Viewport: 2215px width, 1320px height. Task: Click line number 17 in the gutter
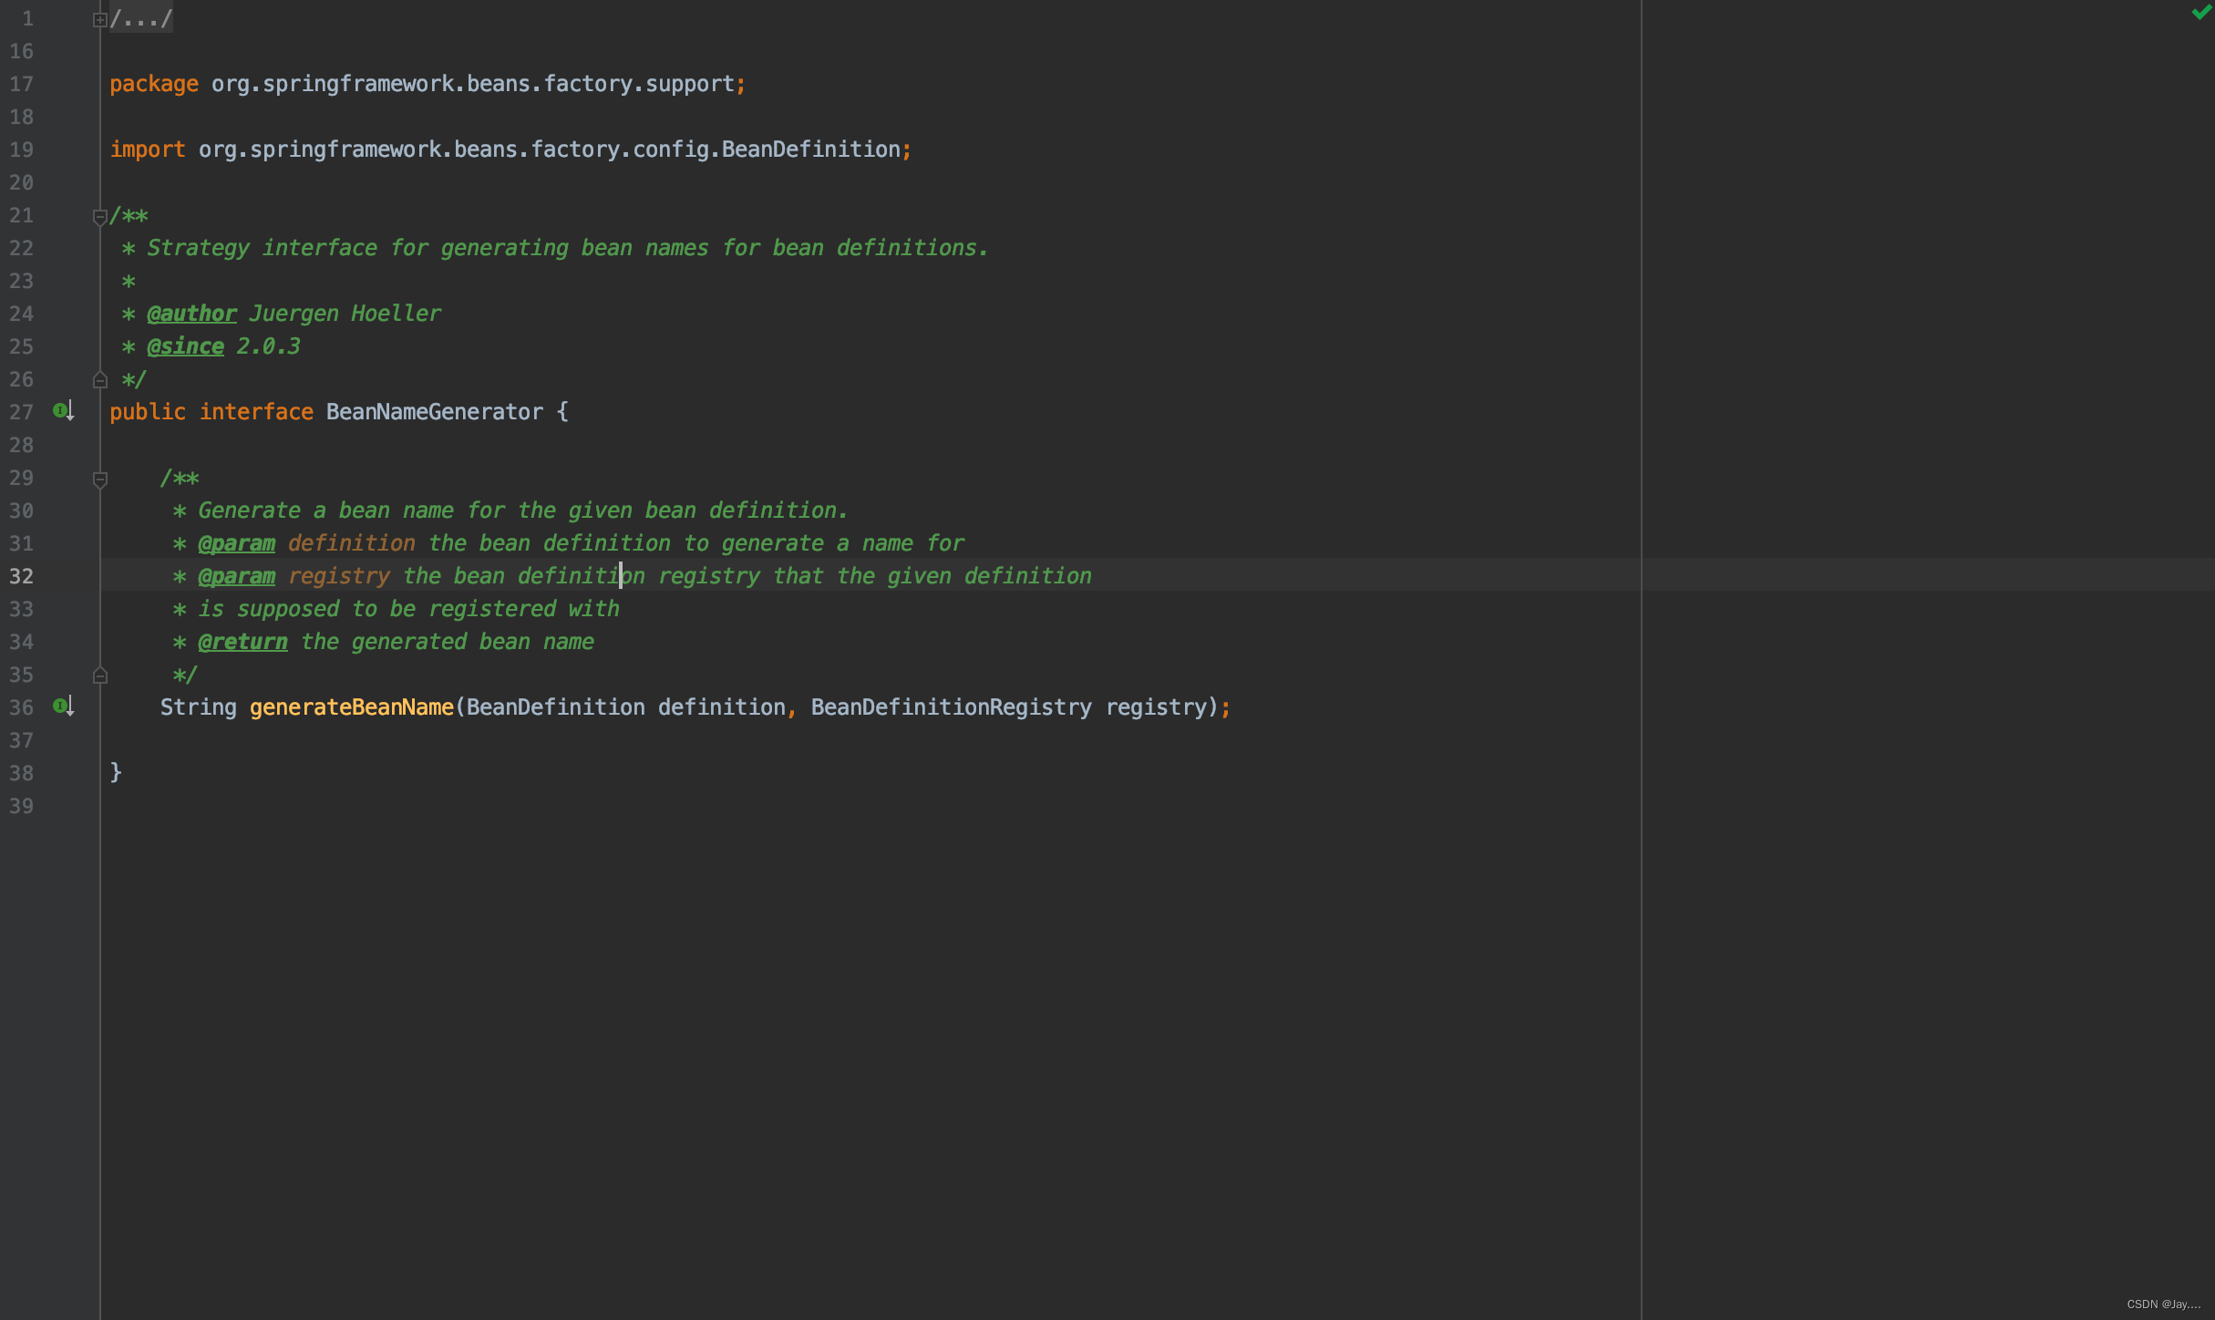tap(21, 83)
